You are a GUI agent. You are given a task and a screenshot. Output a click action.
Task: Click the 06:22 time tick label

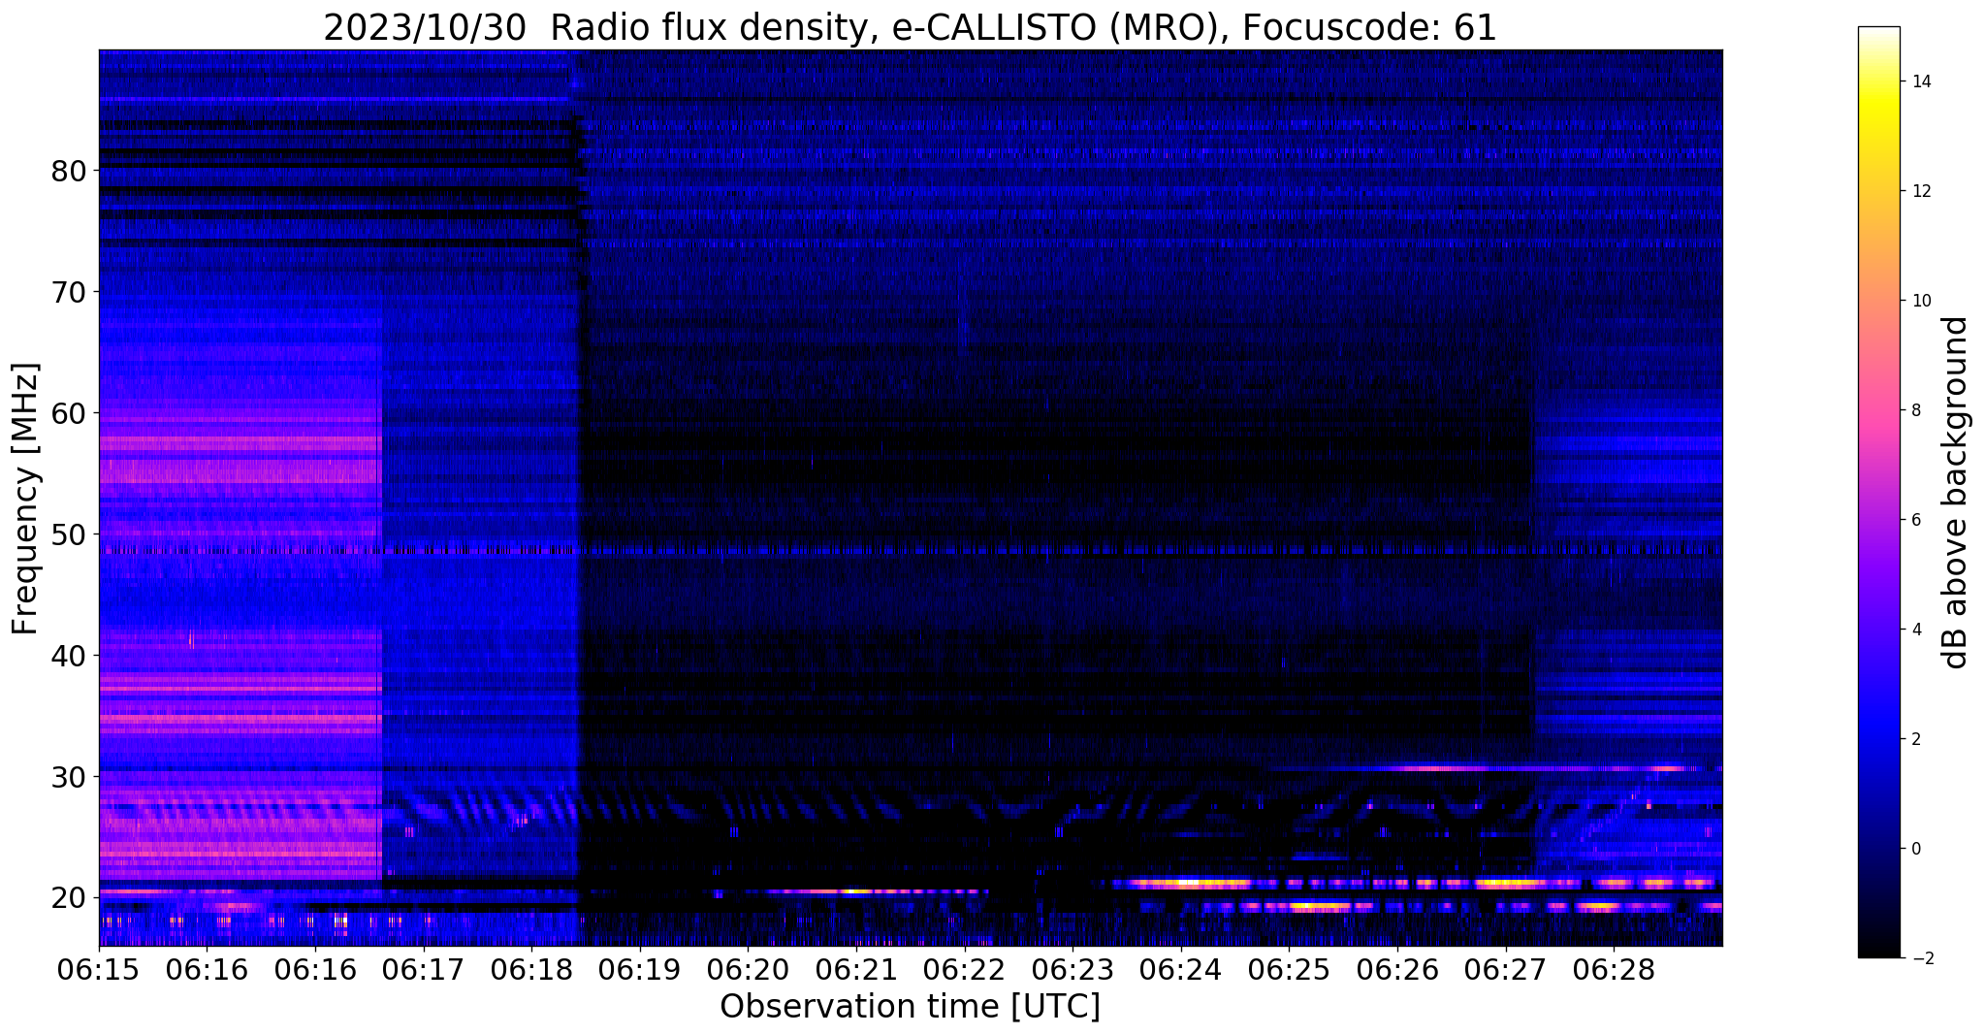(x=964, y=969)
